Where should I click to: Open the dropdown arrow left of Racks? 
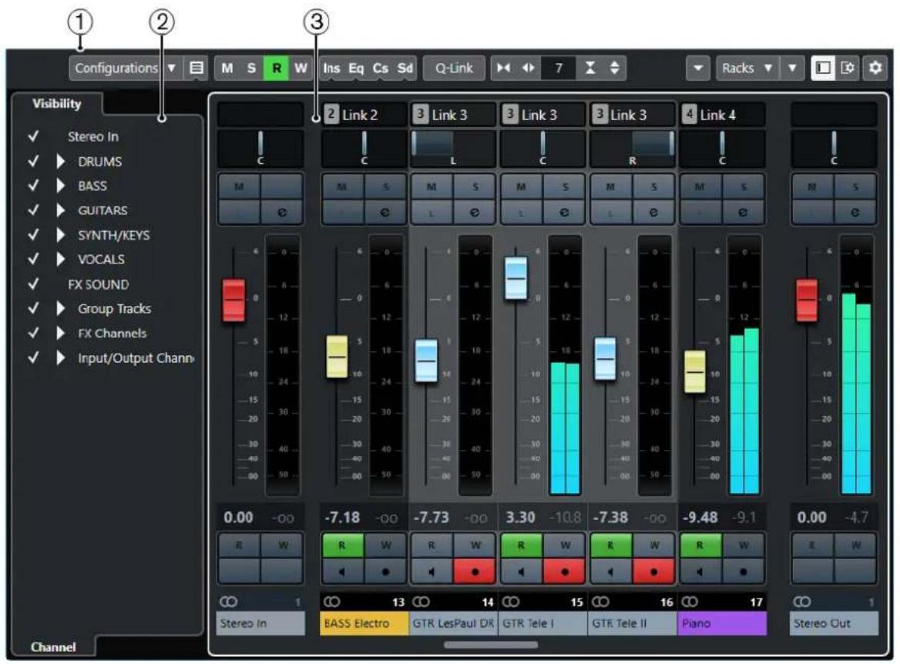[x=698, y=69]
